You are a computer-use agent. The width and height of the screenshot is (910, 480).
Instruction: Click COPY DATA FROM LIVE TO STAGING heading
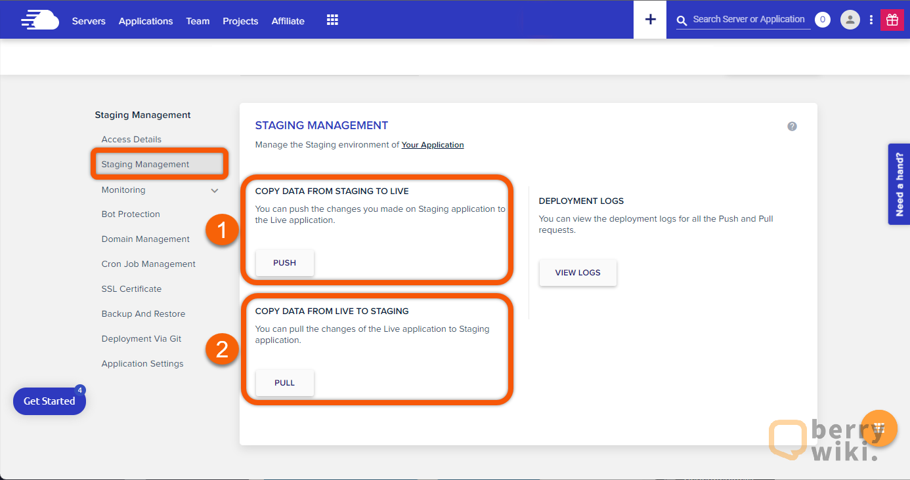[x=332, y=311]
